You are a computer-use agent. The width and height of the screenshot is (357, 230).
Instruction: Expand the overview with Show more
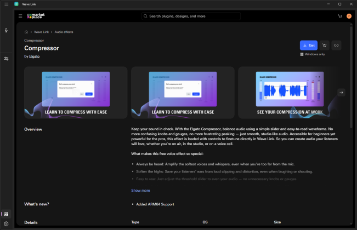click(140, 190)
